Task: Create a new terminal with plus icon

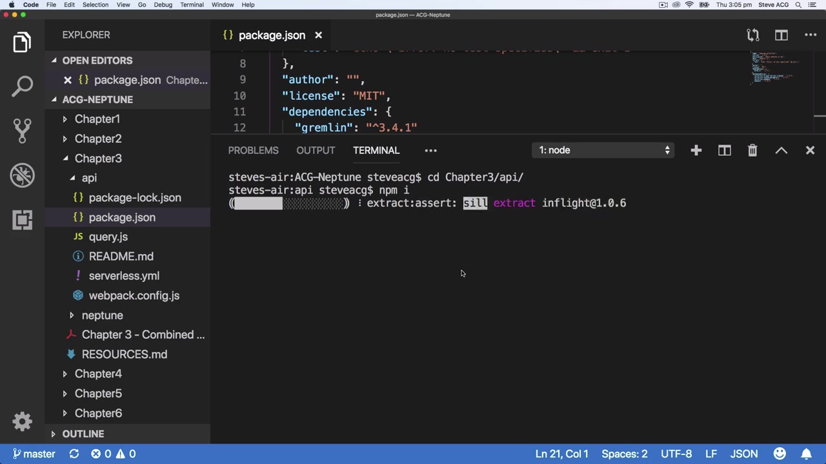Action: [696, 150]
